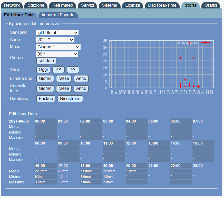
Task: Click the set date button
Action: click(x=46, y=61)
